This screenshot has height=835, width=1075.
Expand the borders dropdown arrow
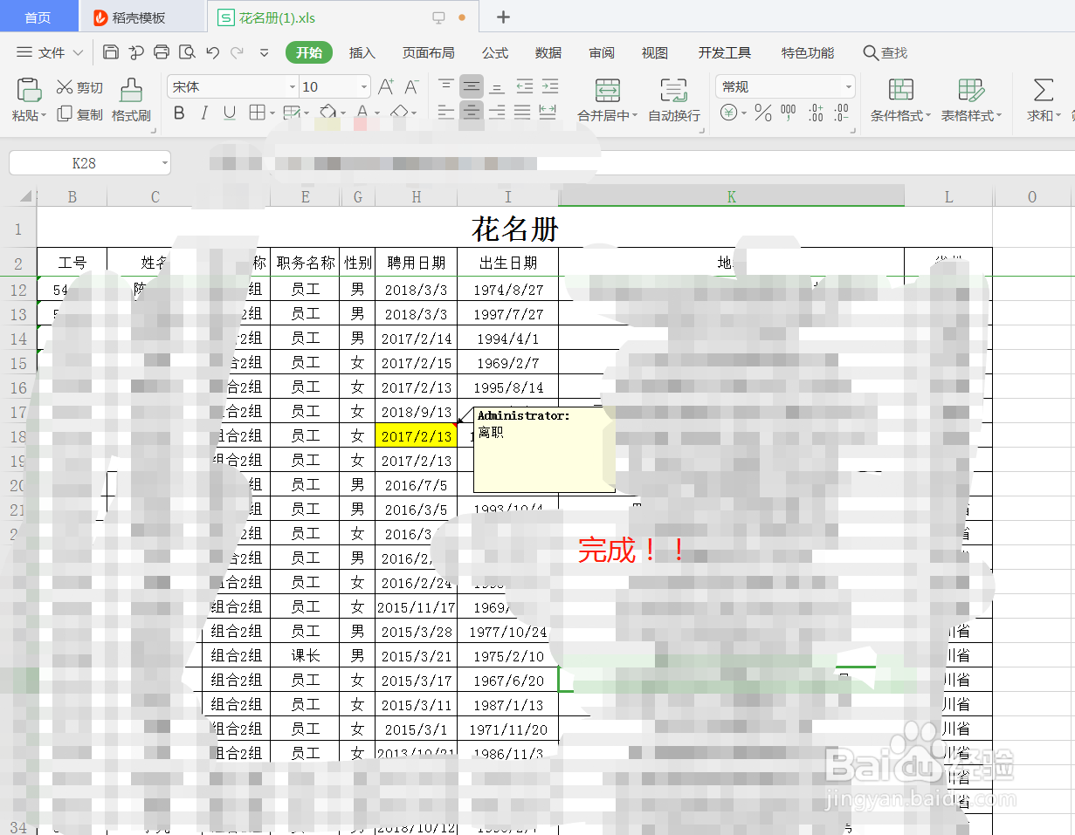(x=272, y=113)
